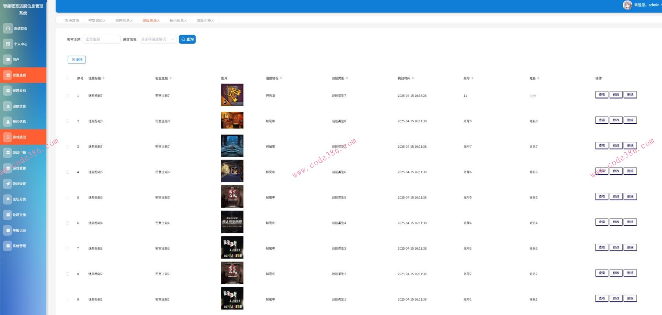Tick the checkbox for 谜题标题4 row

pos(67,223)
